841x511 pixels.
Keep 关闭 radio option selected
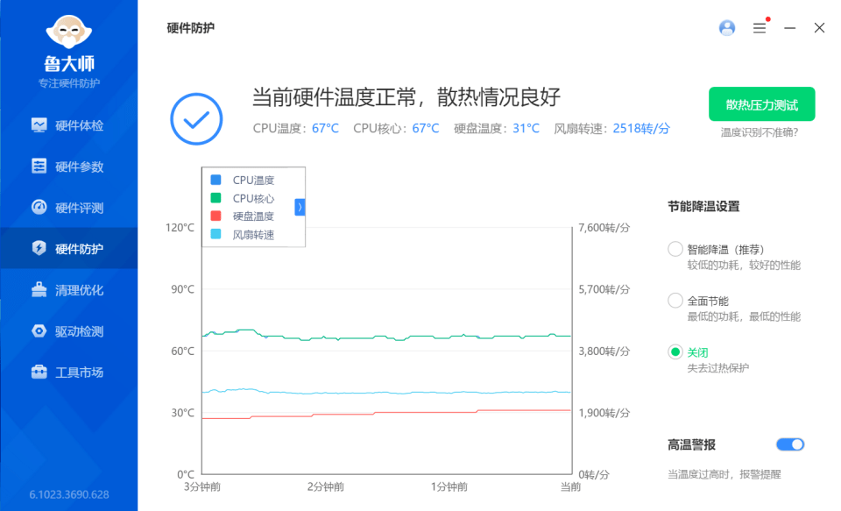675,351
